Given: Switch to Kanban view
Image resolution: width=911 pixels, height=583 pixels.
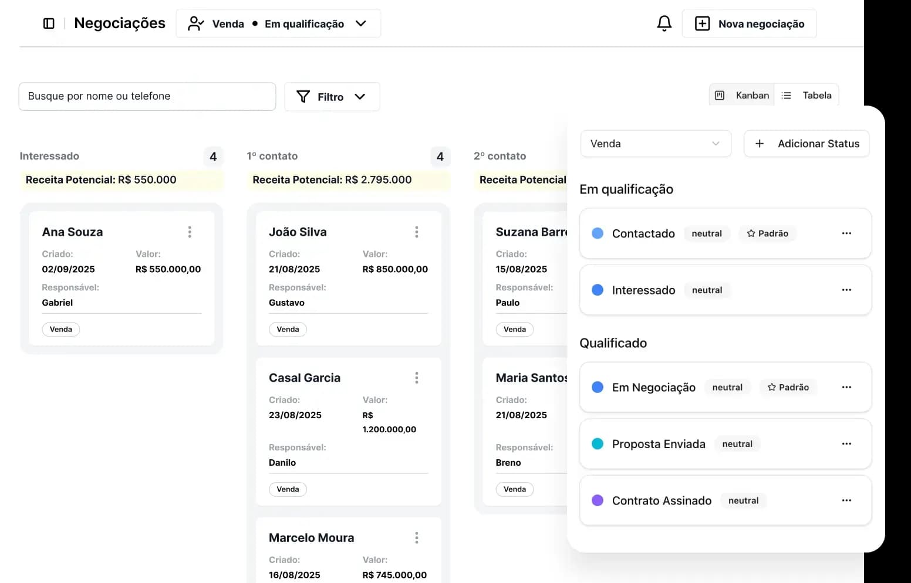Looking at the screenshot, I should point(742,96).
